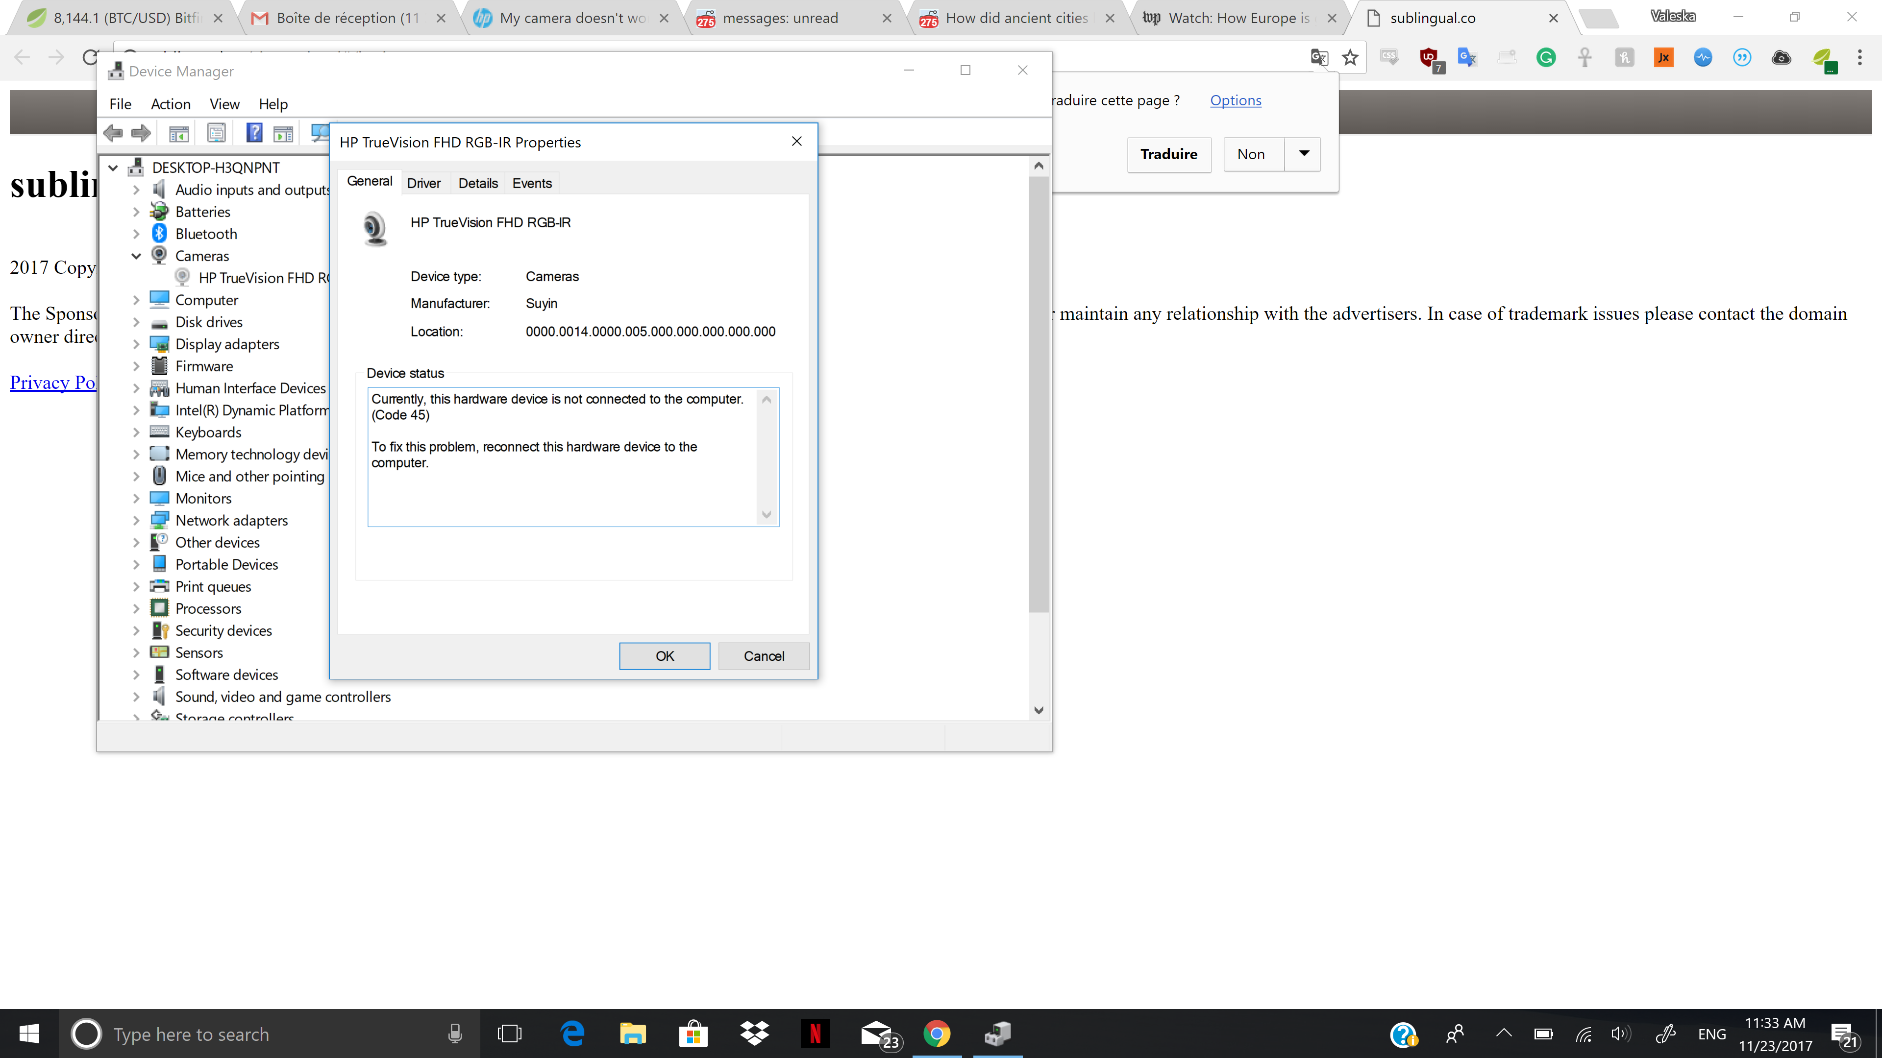Click the volume icon in system tray
This screenshot has height=1058, width=1882.
[1620, 1034]
